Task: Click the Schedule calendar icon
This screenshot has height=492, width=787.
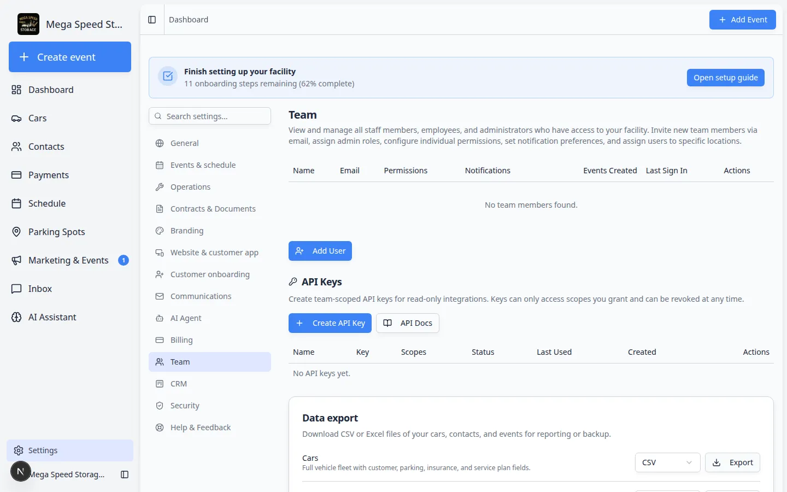Action: pos(16,203)
